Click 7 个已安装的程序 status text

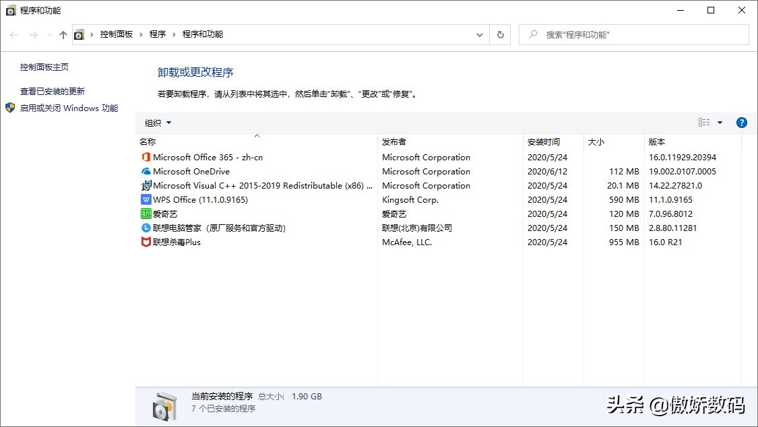click(x=223, y=409)
